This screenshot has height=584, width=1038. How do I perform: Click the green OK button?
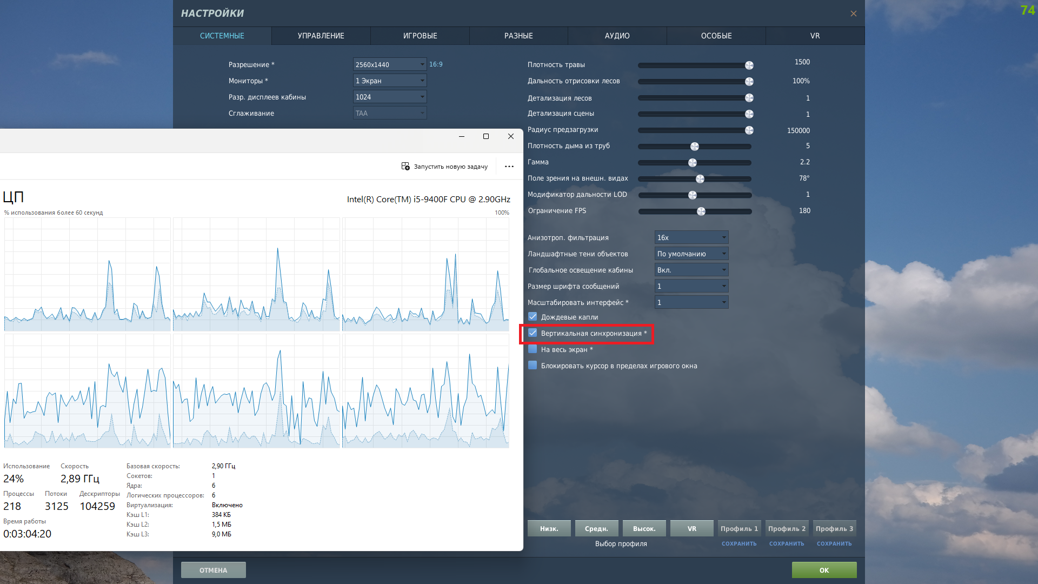(x=824, y=570)
